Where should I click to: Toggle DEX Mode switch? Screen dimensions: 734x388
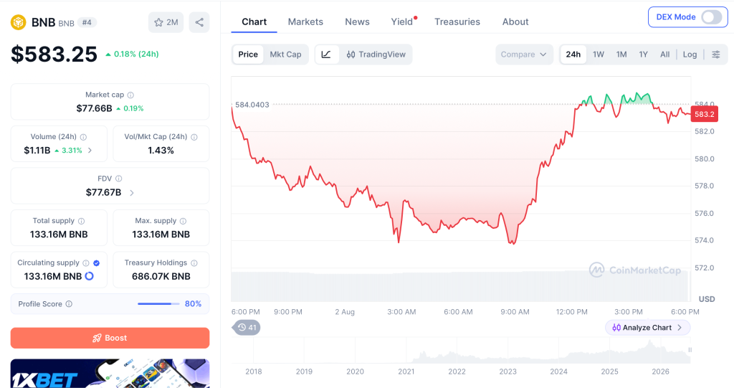tap(711, 17)
